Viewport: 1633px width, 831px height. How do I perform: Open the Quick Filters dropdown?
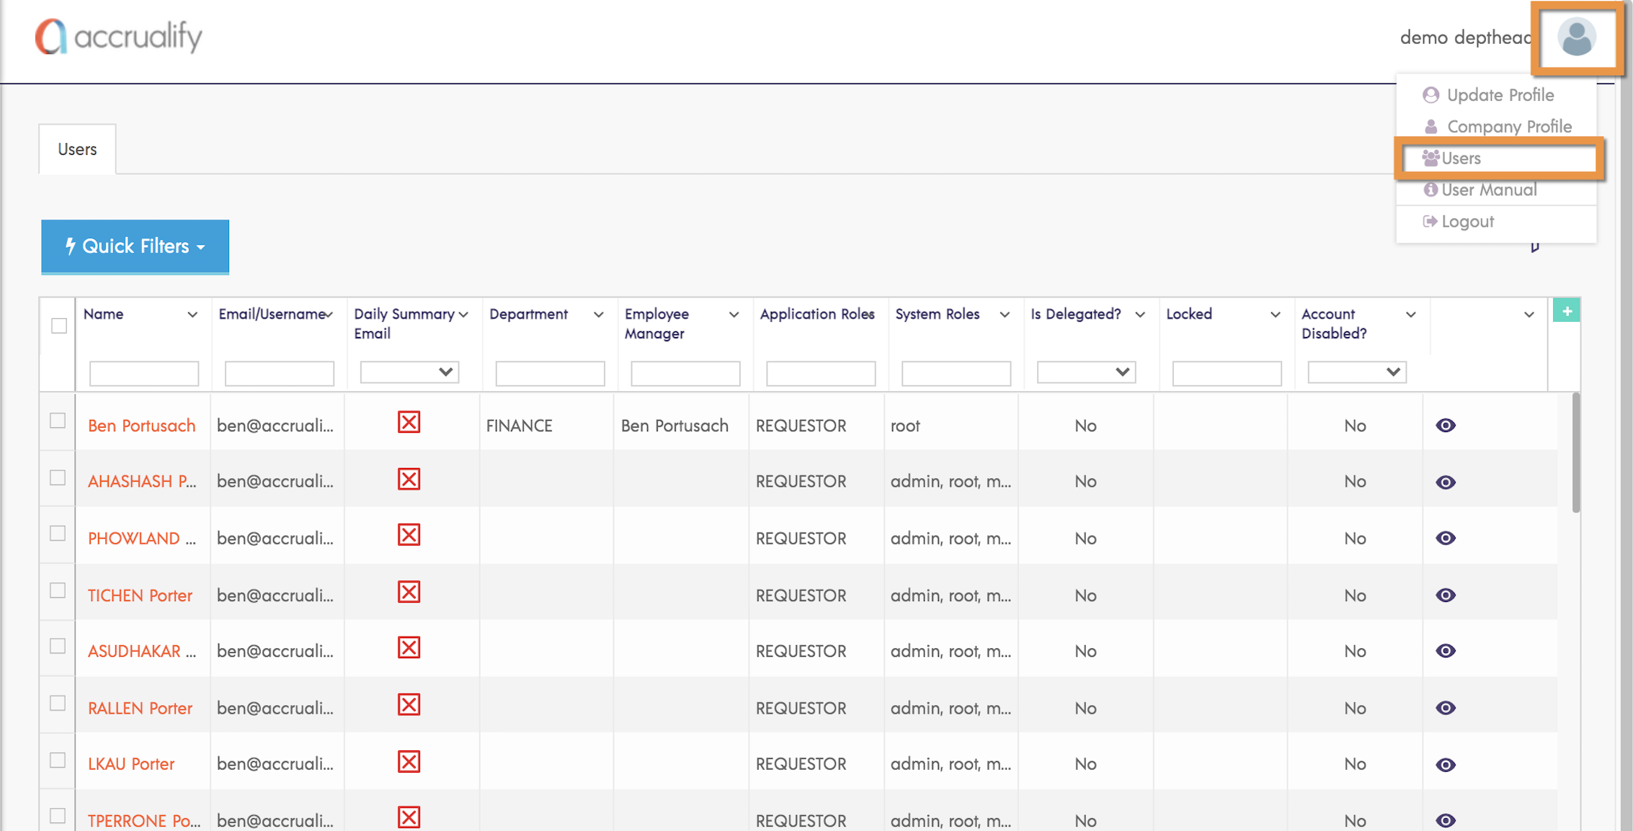point(135,246)
